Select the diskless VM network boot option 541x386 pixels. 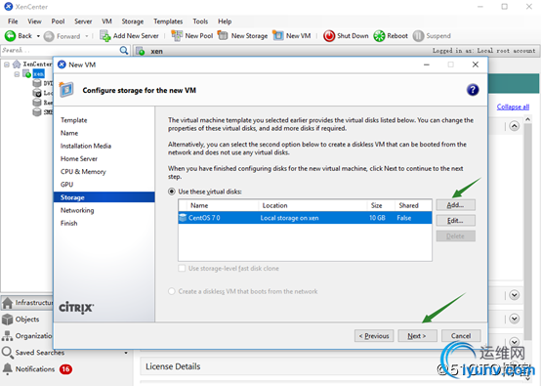click(172, 291)
